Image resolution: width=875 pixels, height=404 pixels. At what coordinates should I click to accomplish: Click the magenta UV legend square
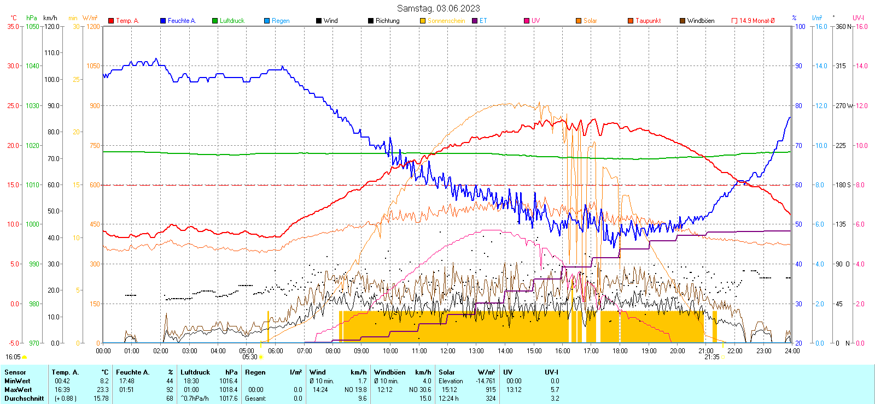(527, 21)
